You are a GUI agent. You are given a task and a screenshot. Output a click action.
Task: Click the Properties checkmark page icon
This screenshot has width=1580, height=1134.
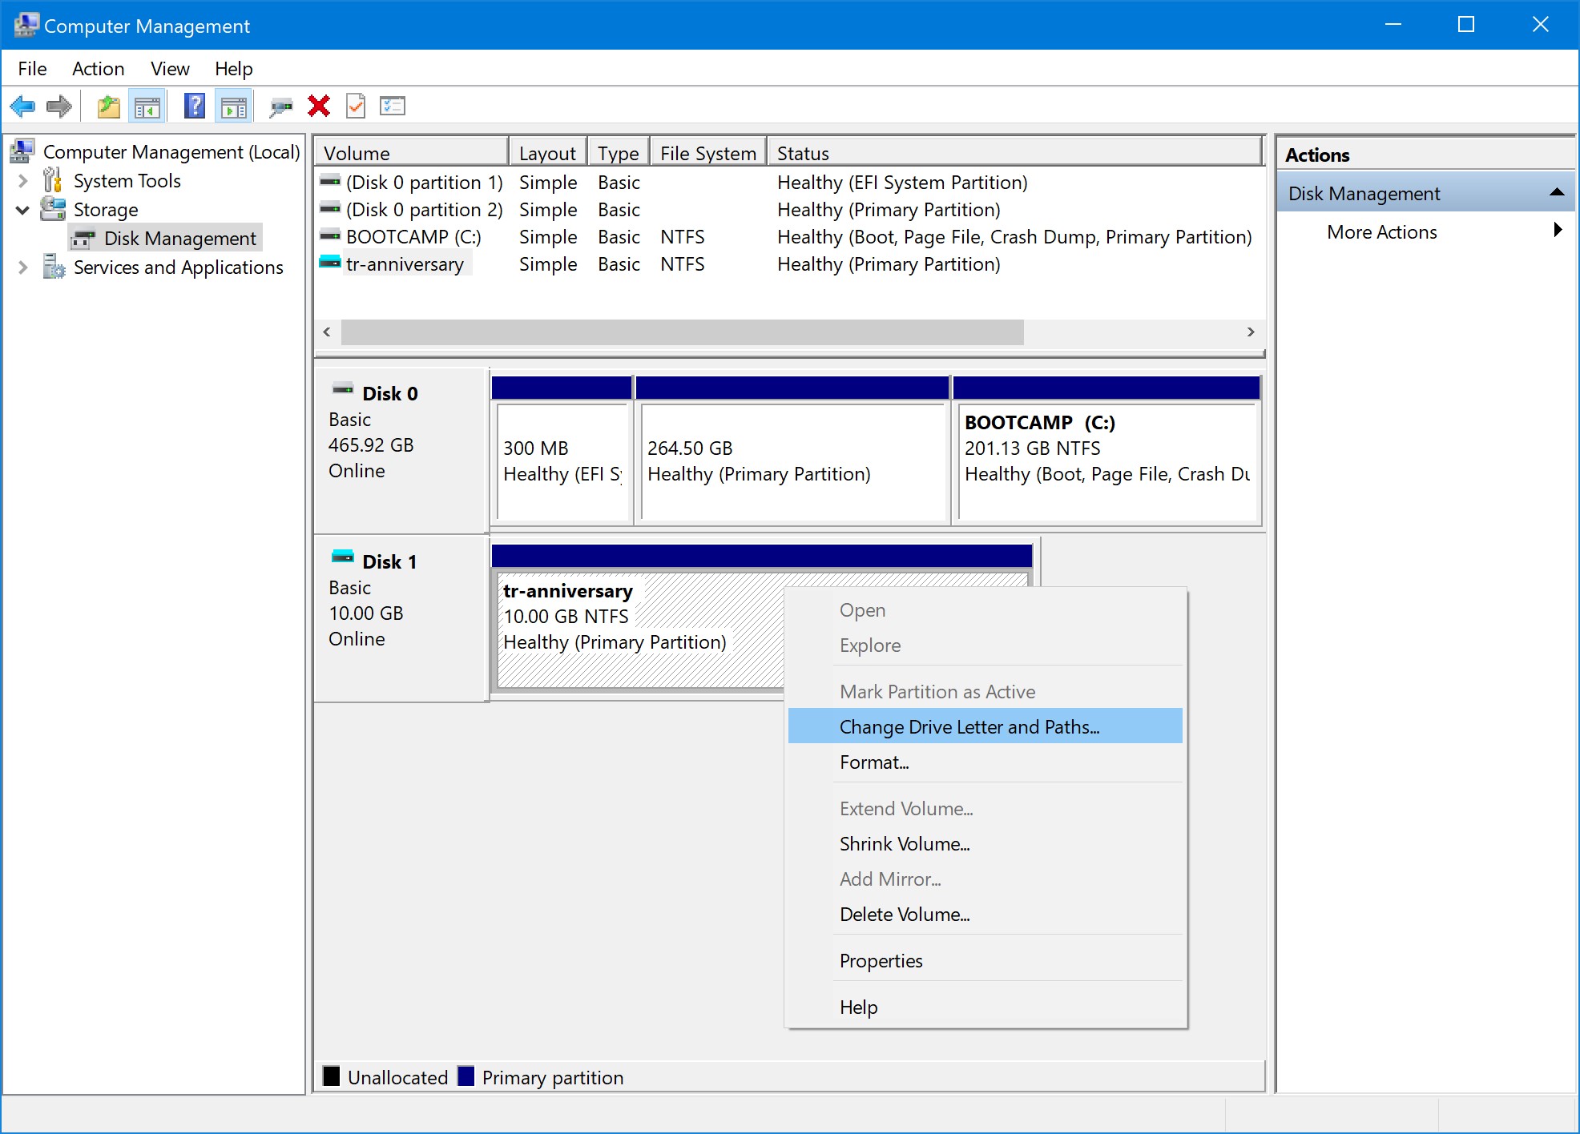click(356, 106)
